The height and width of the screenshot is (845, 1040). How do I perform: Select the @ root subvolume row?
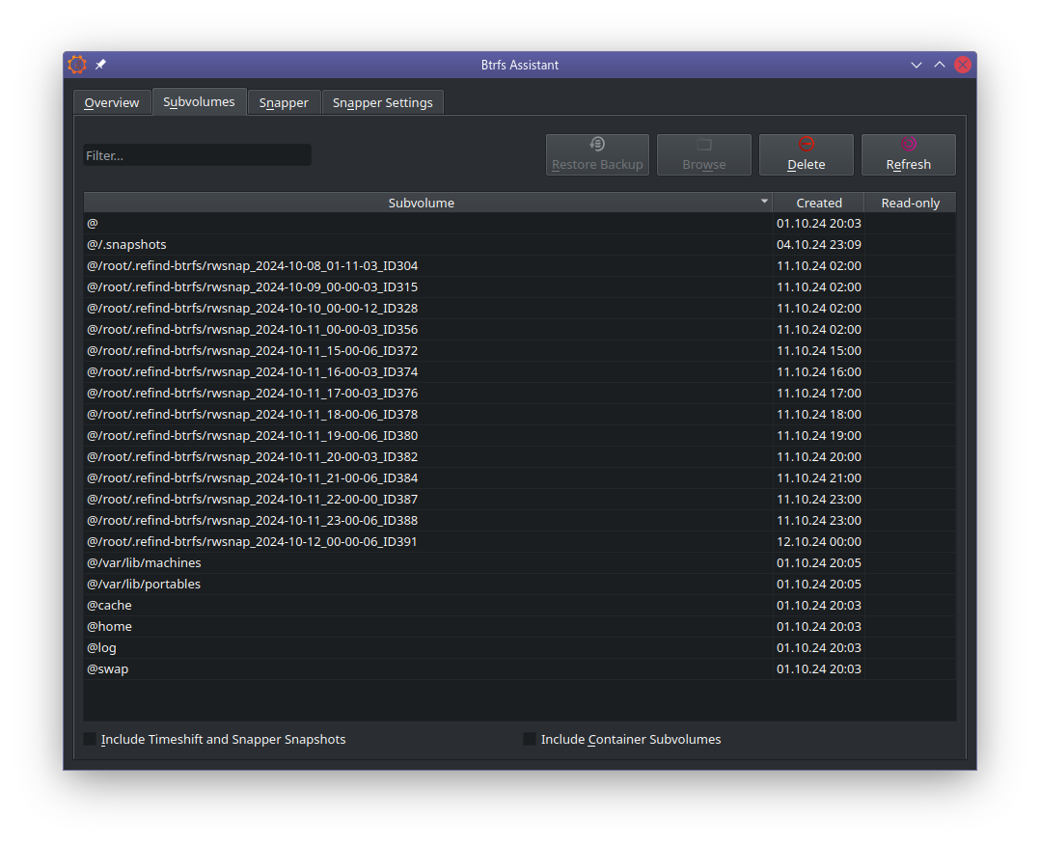(x=519, y=224)
